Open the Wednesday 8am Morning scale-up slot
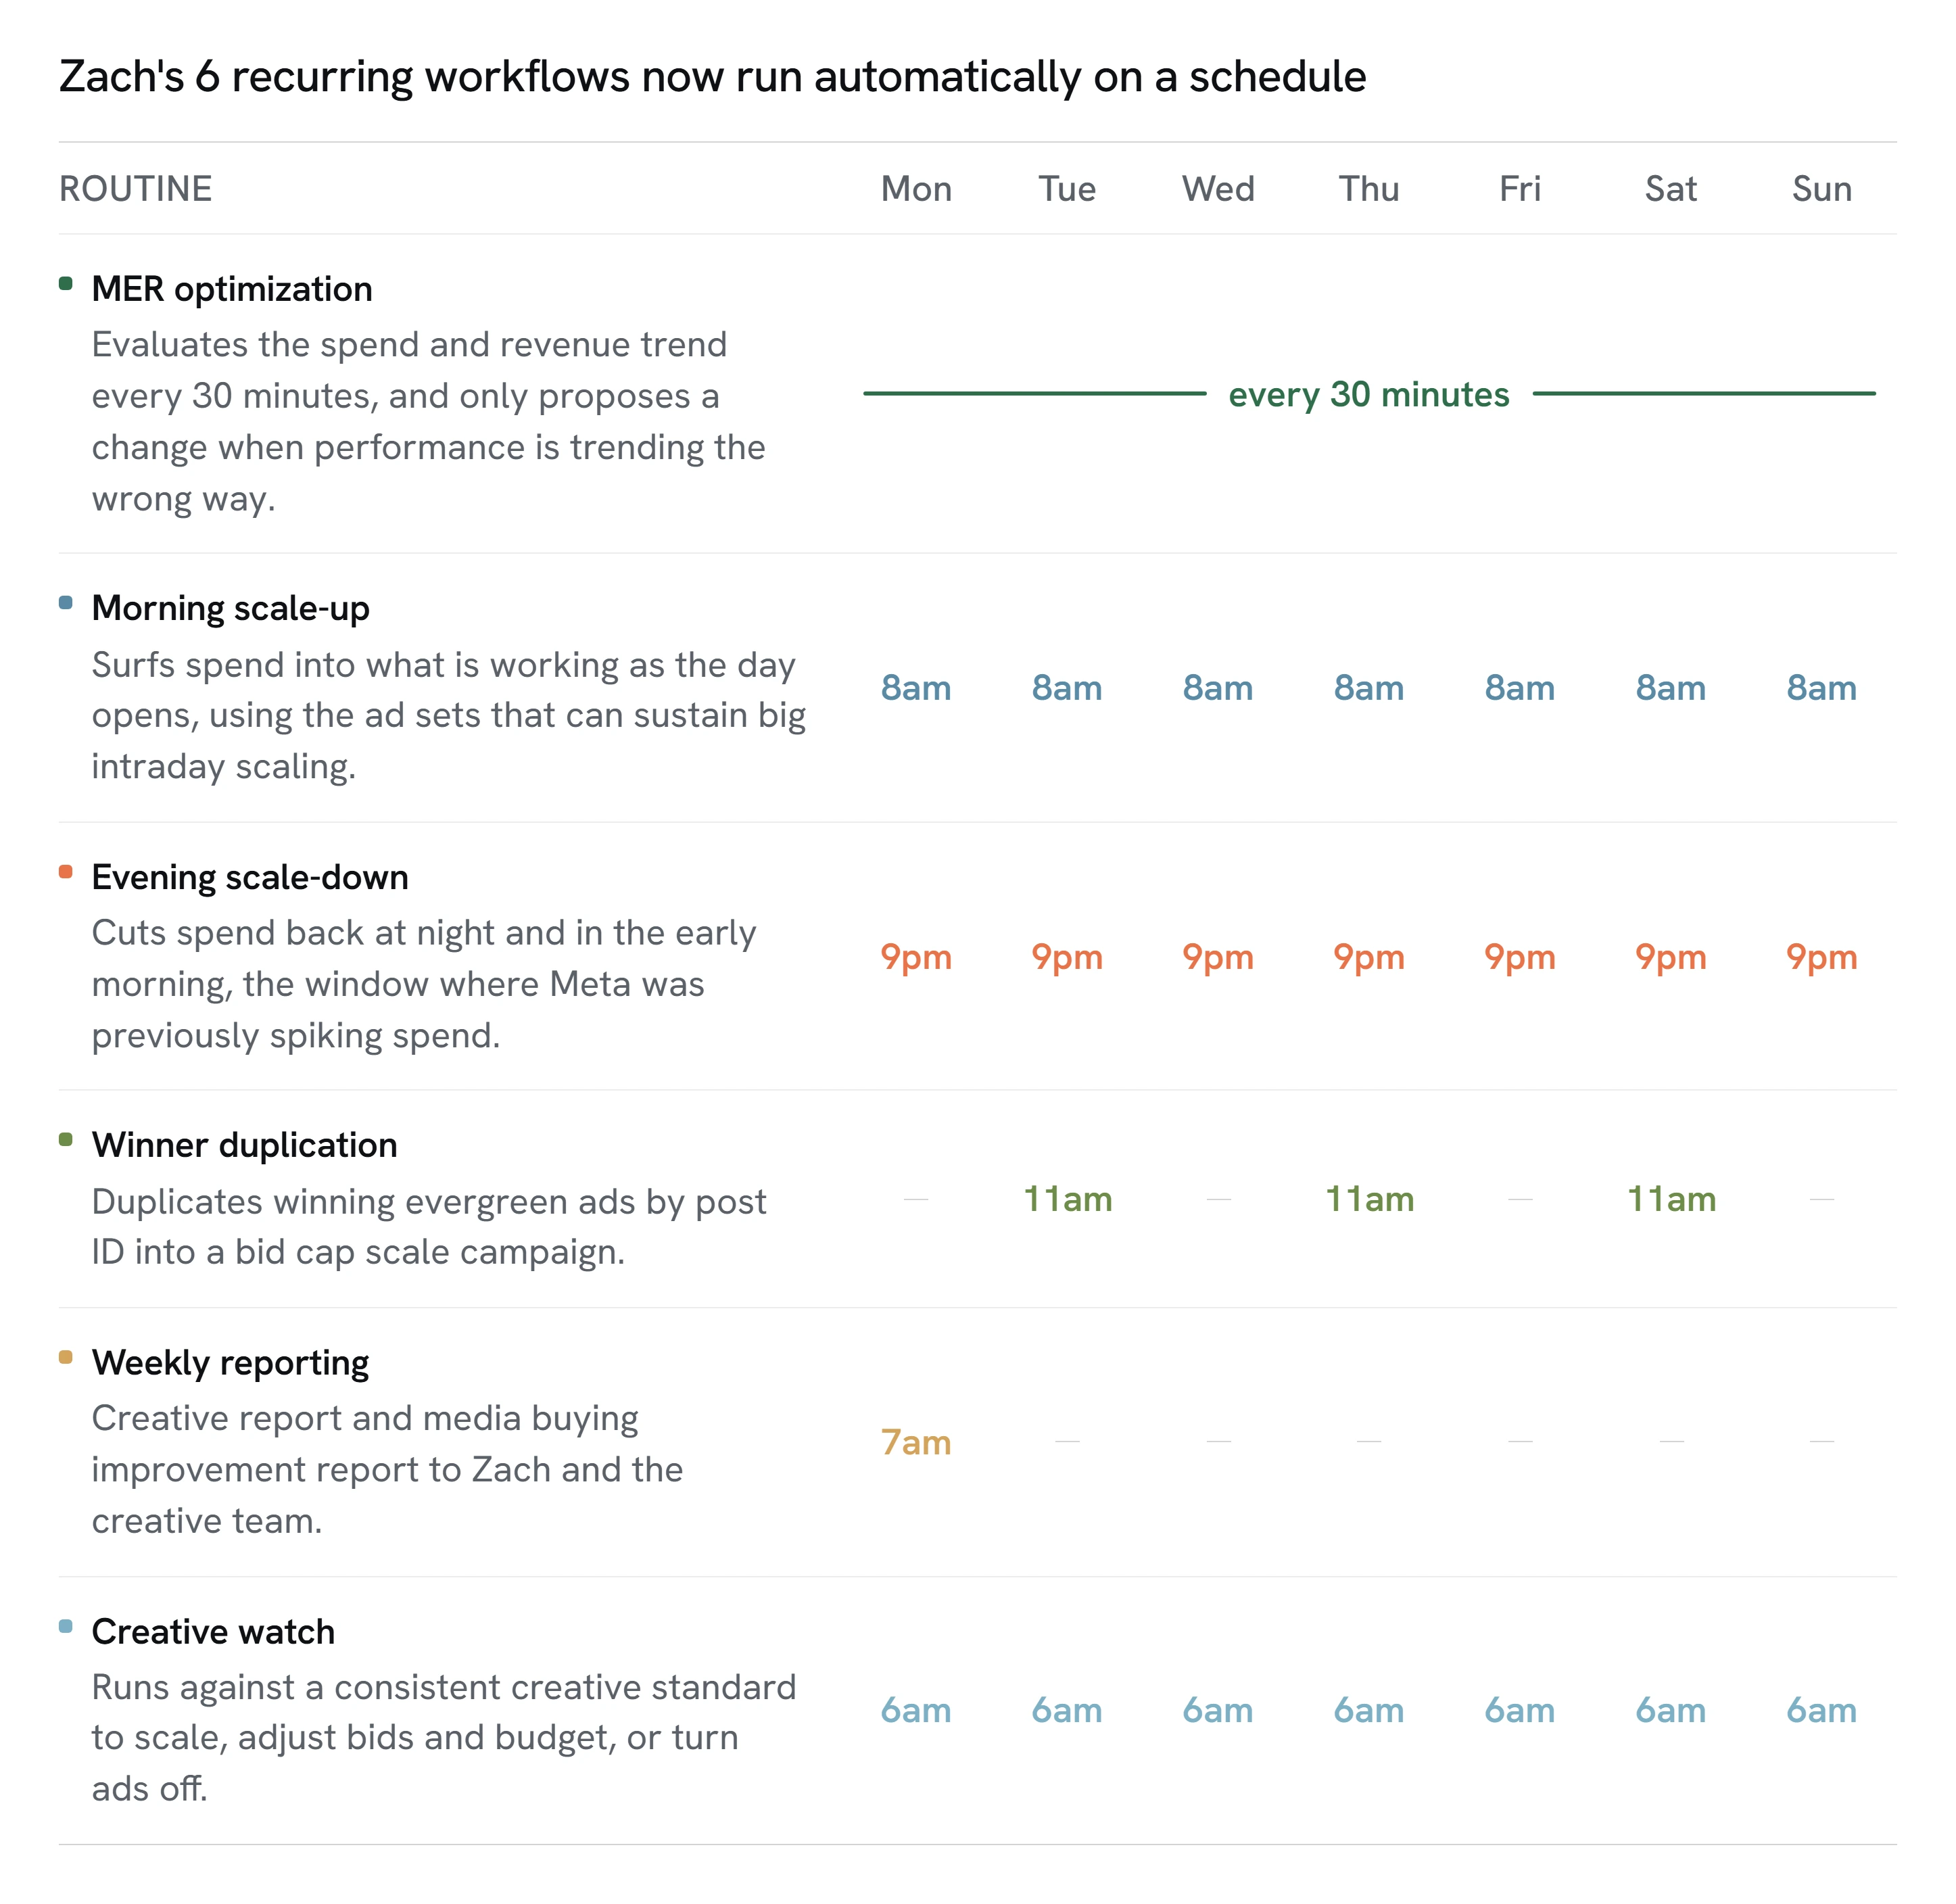This screenshot has width=1956, height=1904. (x=1218, y=688)
